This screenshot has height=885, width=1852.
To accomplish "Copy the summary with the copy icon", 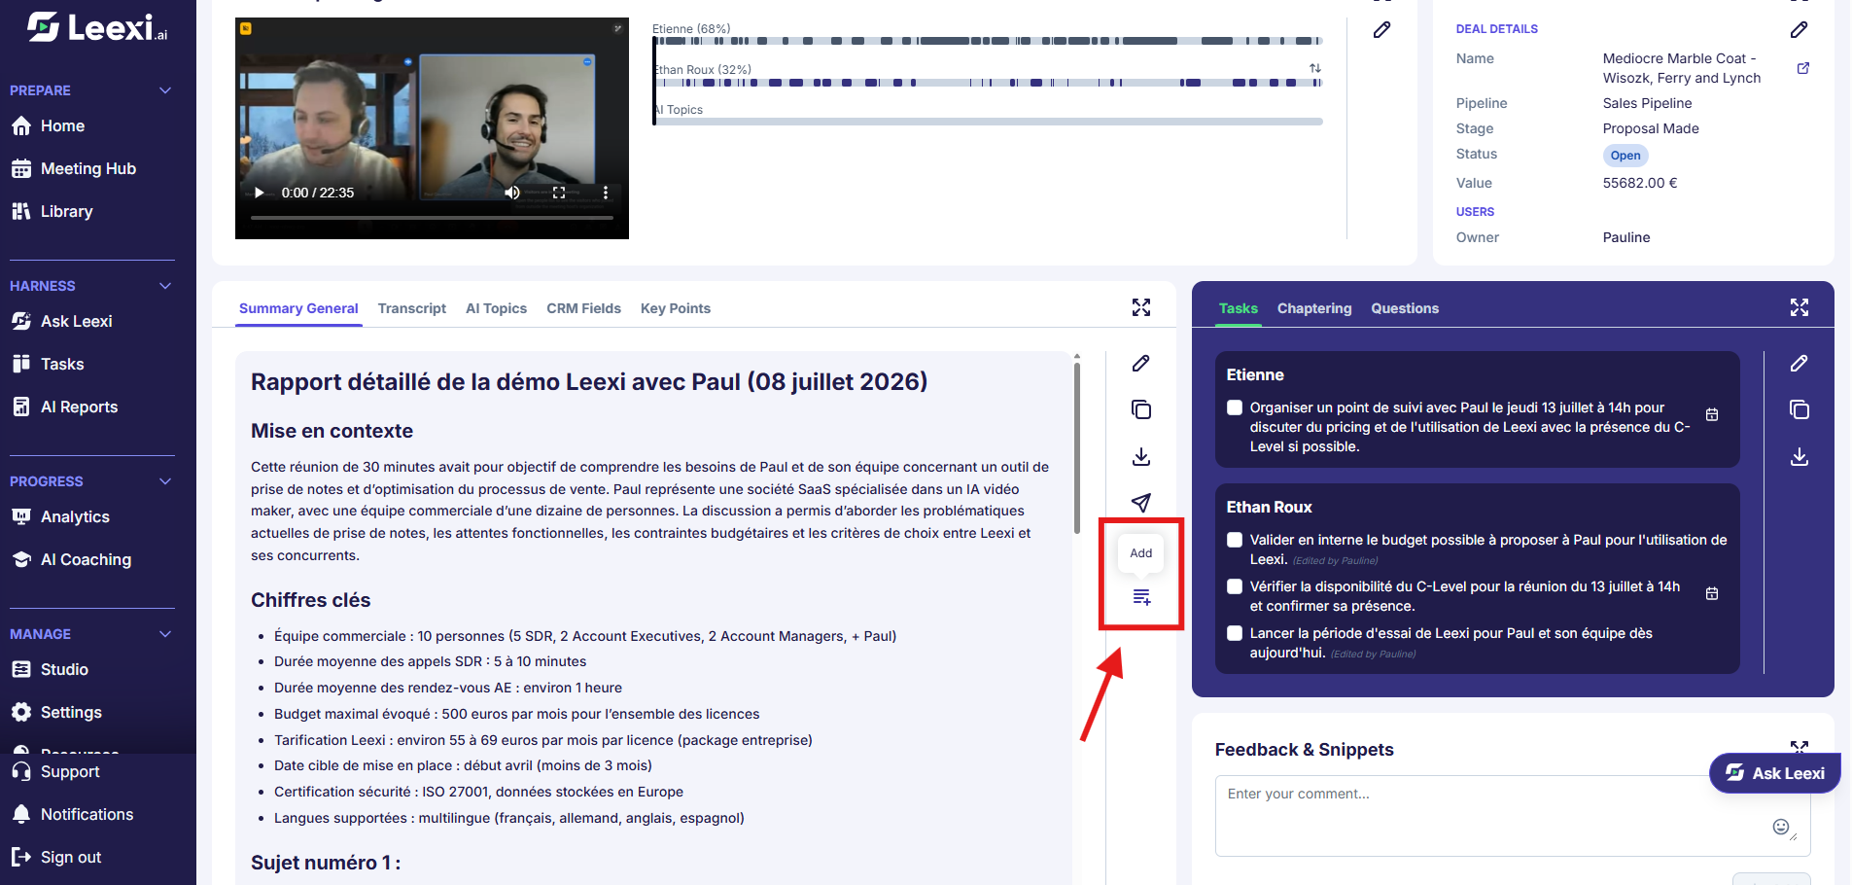I will [x=1141, y=409].
